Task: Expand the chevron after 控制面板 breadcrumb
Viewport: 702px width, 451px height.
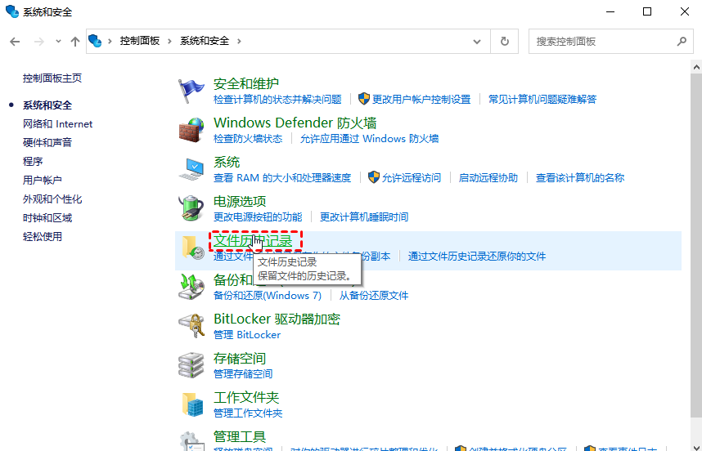Action: pos(170,41)
